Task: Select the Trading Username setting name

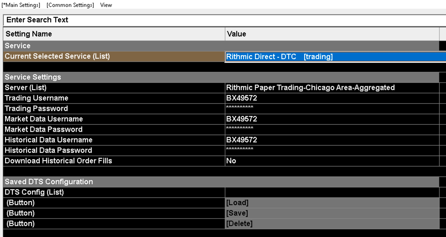Action: [114, 98]
